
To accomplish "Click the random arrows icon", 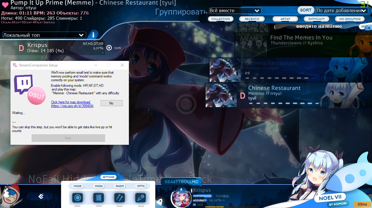I will click(120, 198).
